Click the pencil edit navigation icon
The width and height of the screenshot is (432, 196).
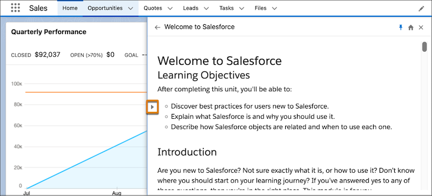click(x=421, y=9)
